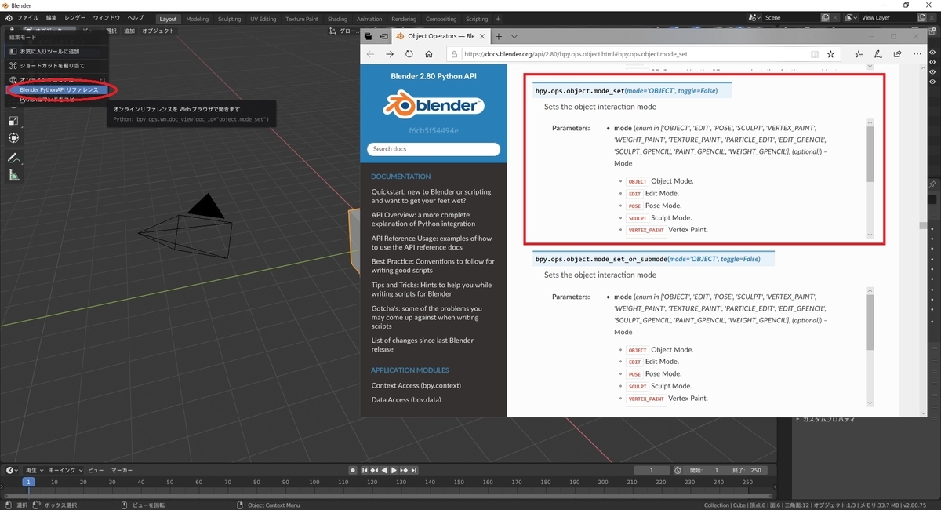Open the Gotcha's link
Screen dimensions: 941x510
click(x=427, y=317)
